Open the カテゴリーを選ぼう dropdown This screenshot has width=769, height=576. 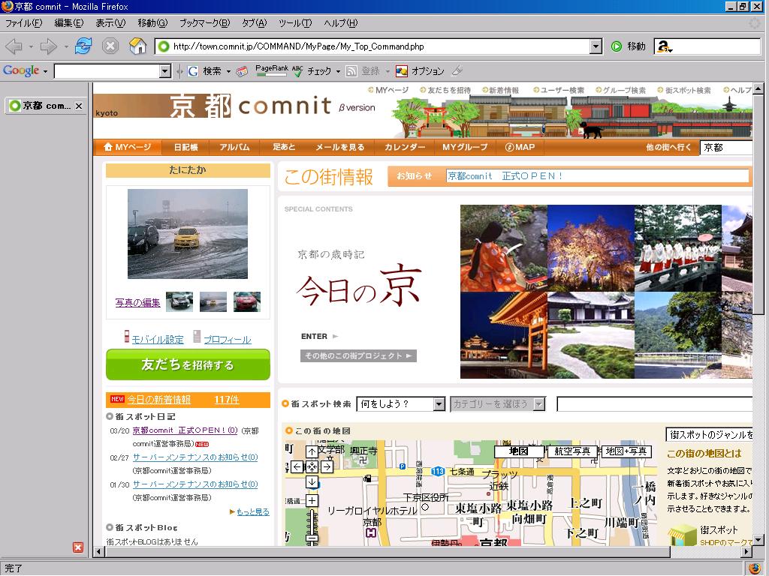[x=539, y=404]
